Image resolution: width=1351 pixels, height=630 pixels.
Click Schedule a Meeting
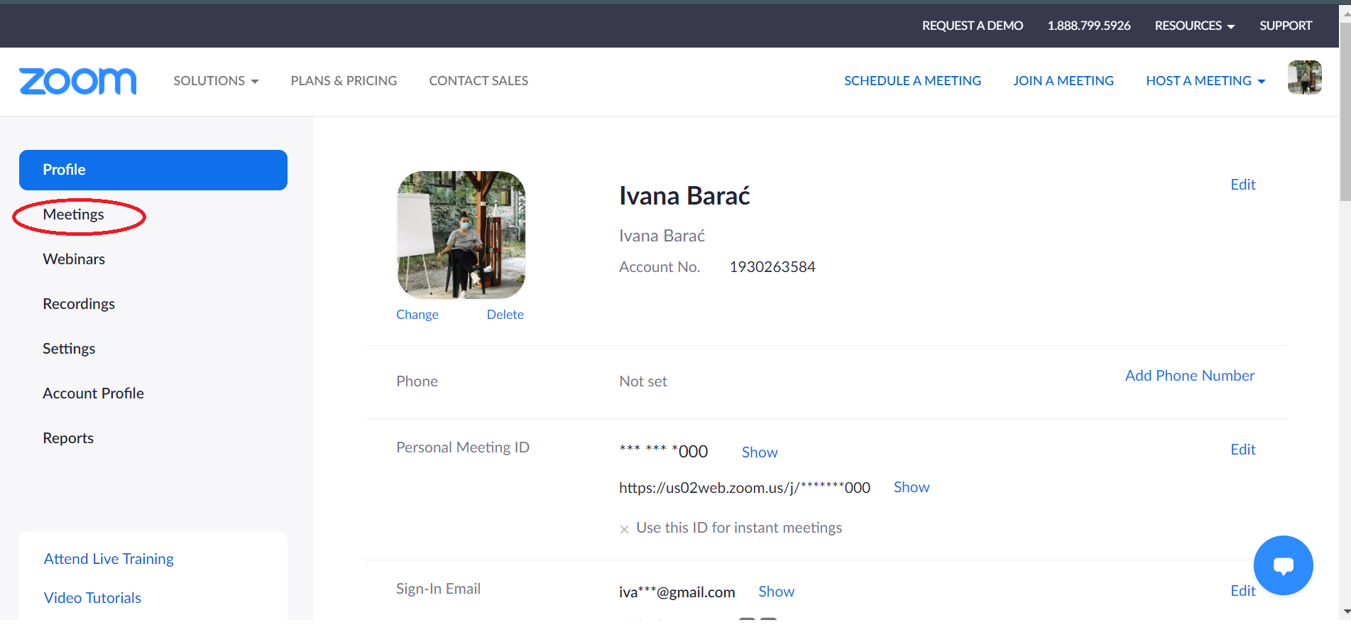coord(912,81)
